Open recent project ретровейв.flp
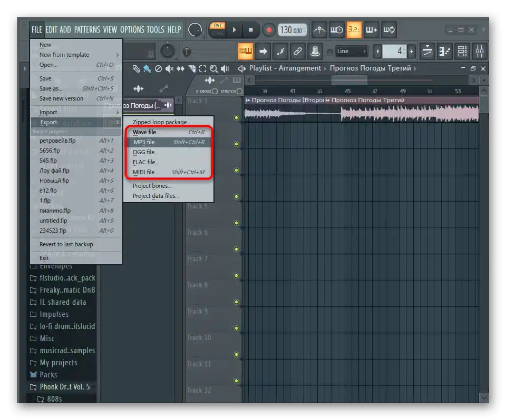The width and height of the screenshot is (506, 420). click(x=57, y=141)
